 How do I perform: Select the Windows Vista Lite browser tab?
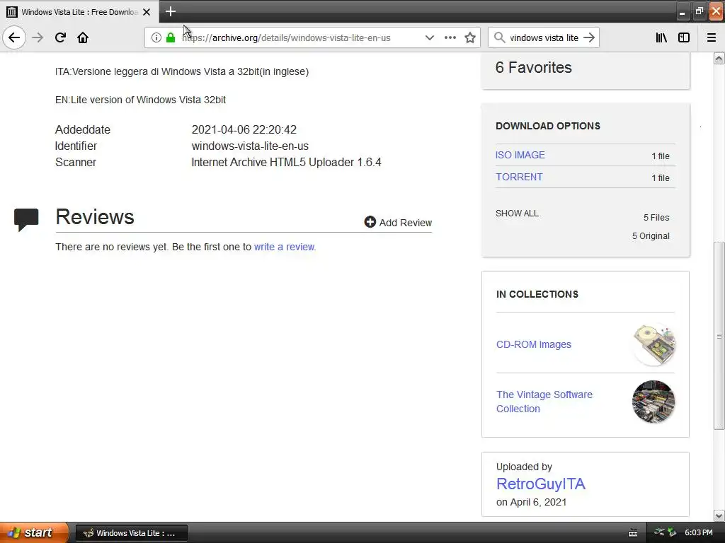pos(79,12)
